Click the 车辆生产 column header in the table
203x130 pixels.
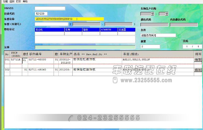66,54
